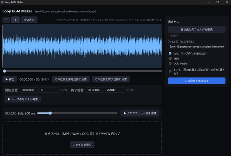Click the 開始位置 label
Screen dimensions: 231x156
(x=11, y=90)
